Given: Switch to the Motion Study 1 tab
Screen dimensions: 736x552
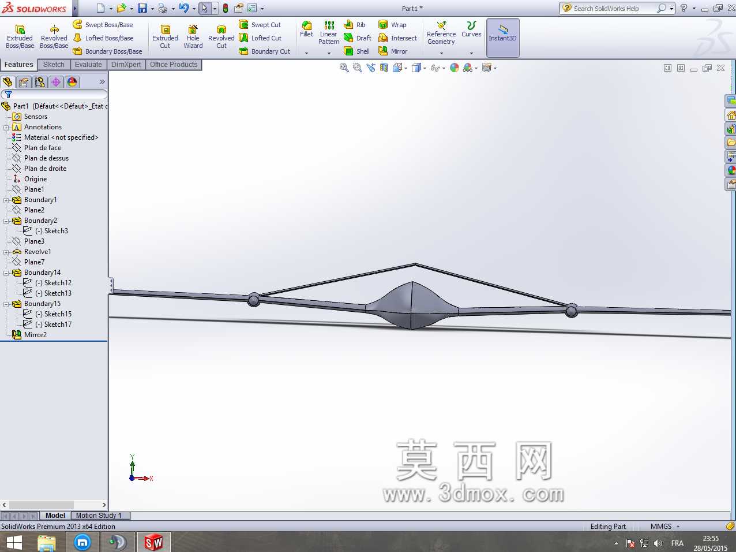Looking at the screenshot, I should coord(99,516).
